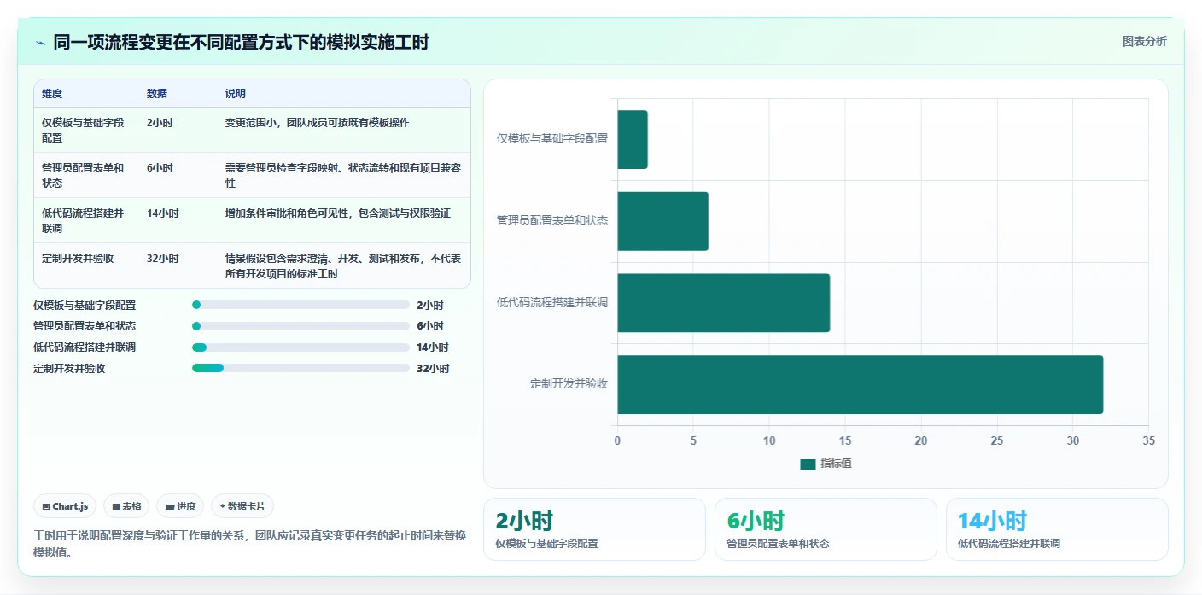Viewport: 1202px width, 595px height.
Task: Click the 低代码流程搭建并联调 table cell
Action: pos(86,220)
